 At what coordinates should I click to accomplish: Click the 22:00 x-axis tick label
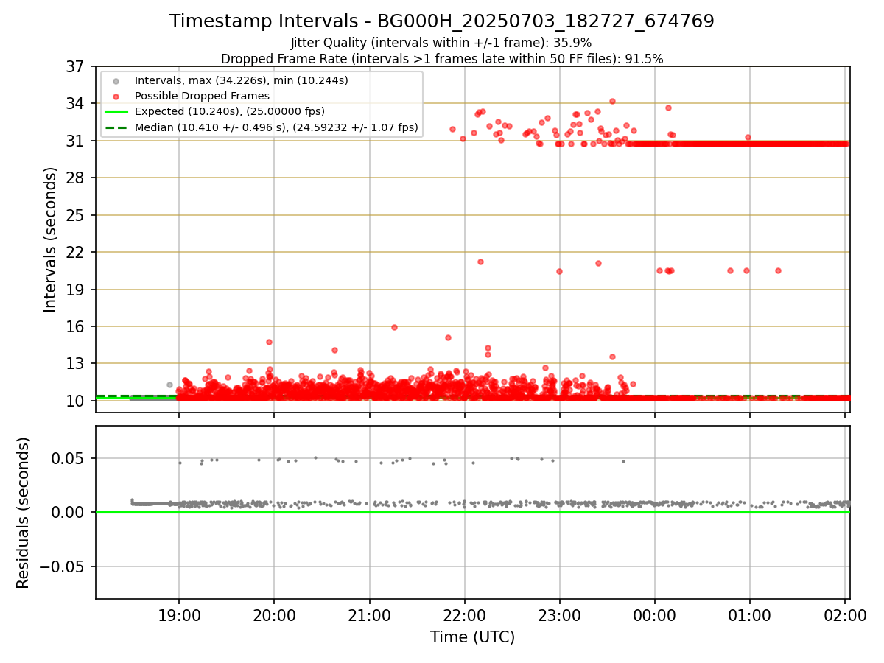coord(464,615)
